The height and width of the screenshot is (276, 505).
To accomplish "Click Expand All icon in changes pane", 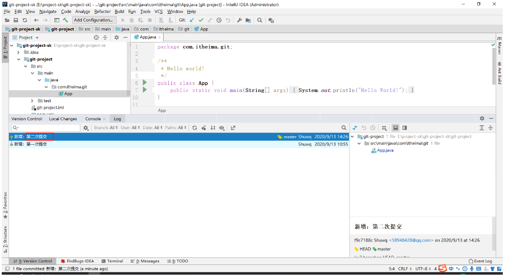I will click(x=482, y=128).
